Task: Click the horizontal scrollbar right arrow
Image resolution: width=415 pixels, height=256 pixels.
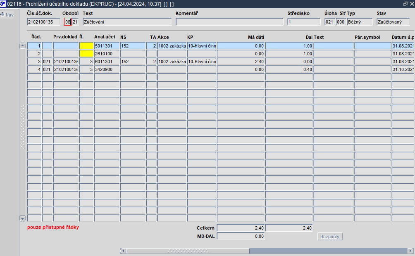Action: tap(410, 251)
